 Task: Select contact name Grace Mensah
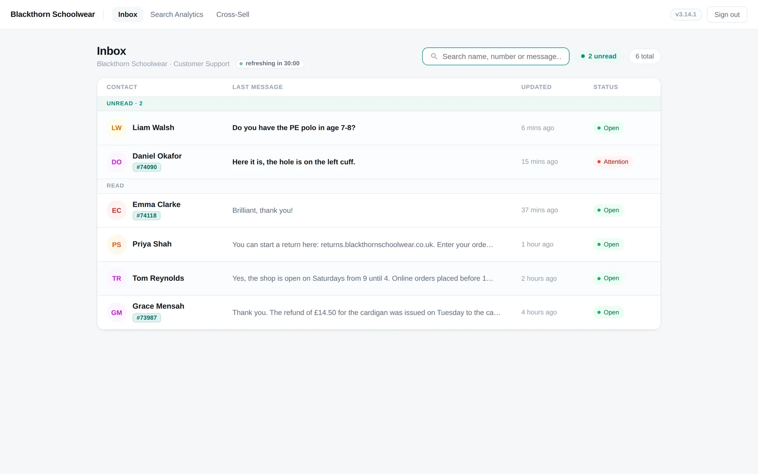158,306
